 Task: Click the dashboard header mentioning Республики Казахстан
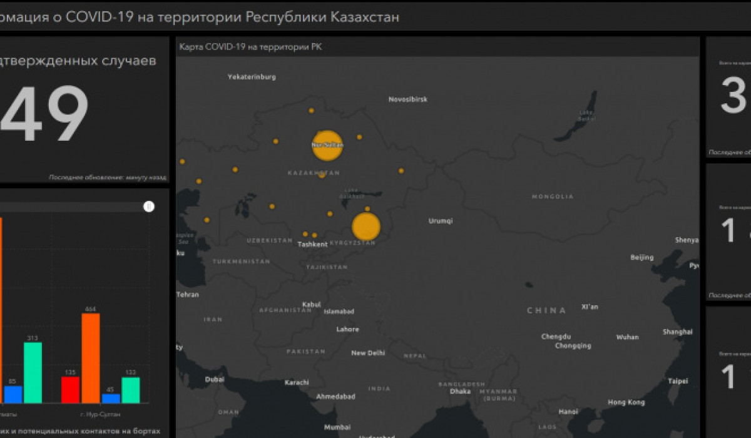pyautogui.click(x=200, y=18)
